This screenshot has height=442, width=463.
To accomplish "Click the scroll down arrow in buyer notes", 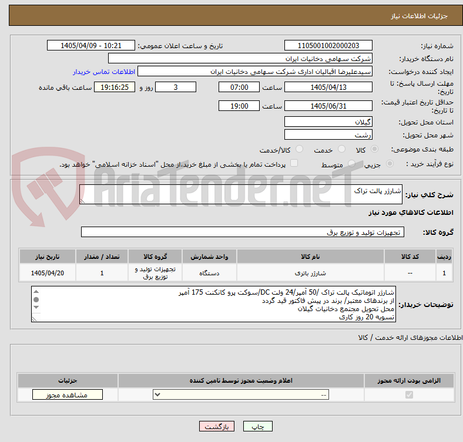I will tap(36, 308).
